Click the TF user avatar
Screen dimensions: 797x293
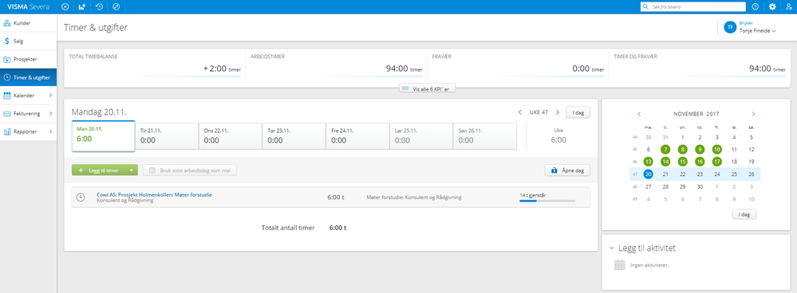pos(730,27)
